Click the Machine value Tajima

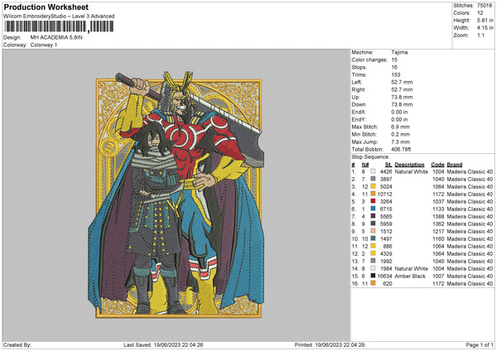(x=399, y=52)
